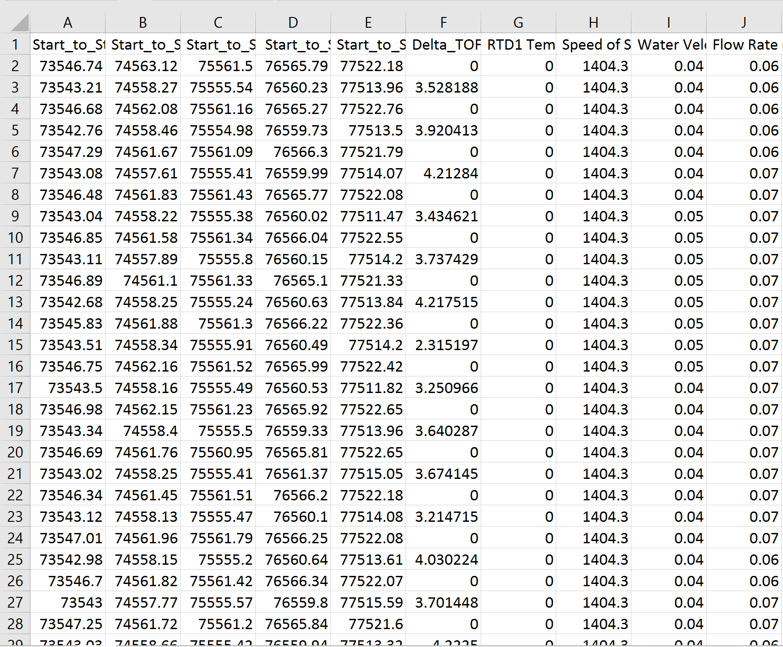Screen dimensions: 783x647
Task: Click cell H14 with 1404.3
Action: click(x=593, y=323)
